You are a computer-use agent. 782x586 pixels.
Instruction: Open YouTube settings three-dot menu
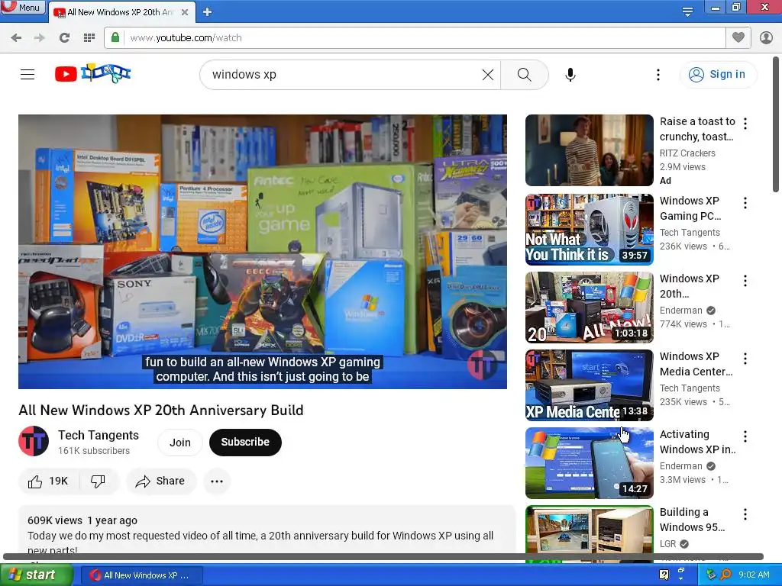(658, 75)
